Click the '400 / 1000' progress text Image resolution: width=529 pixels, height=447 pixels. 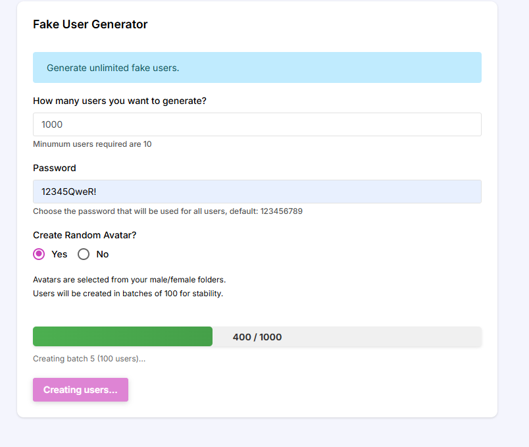coord(257,337)
